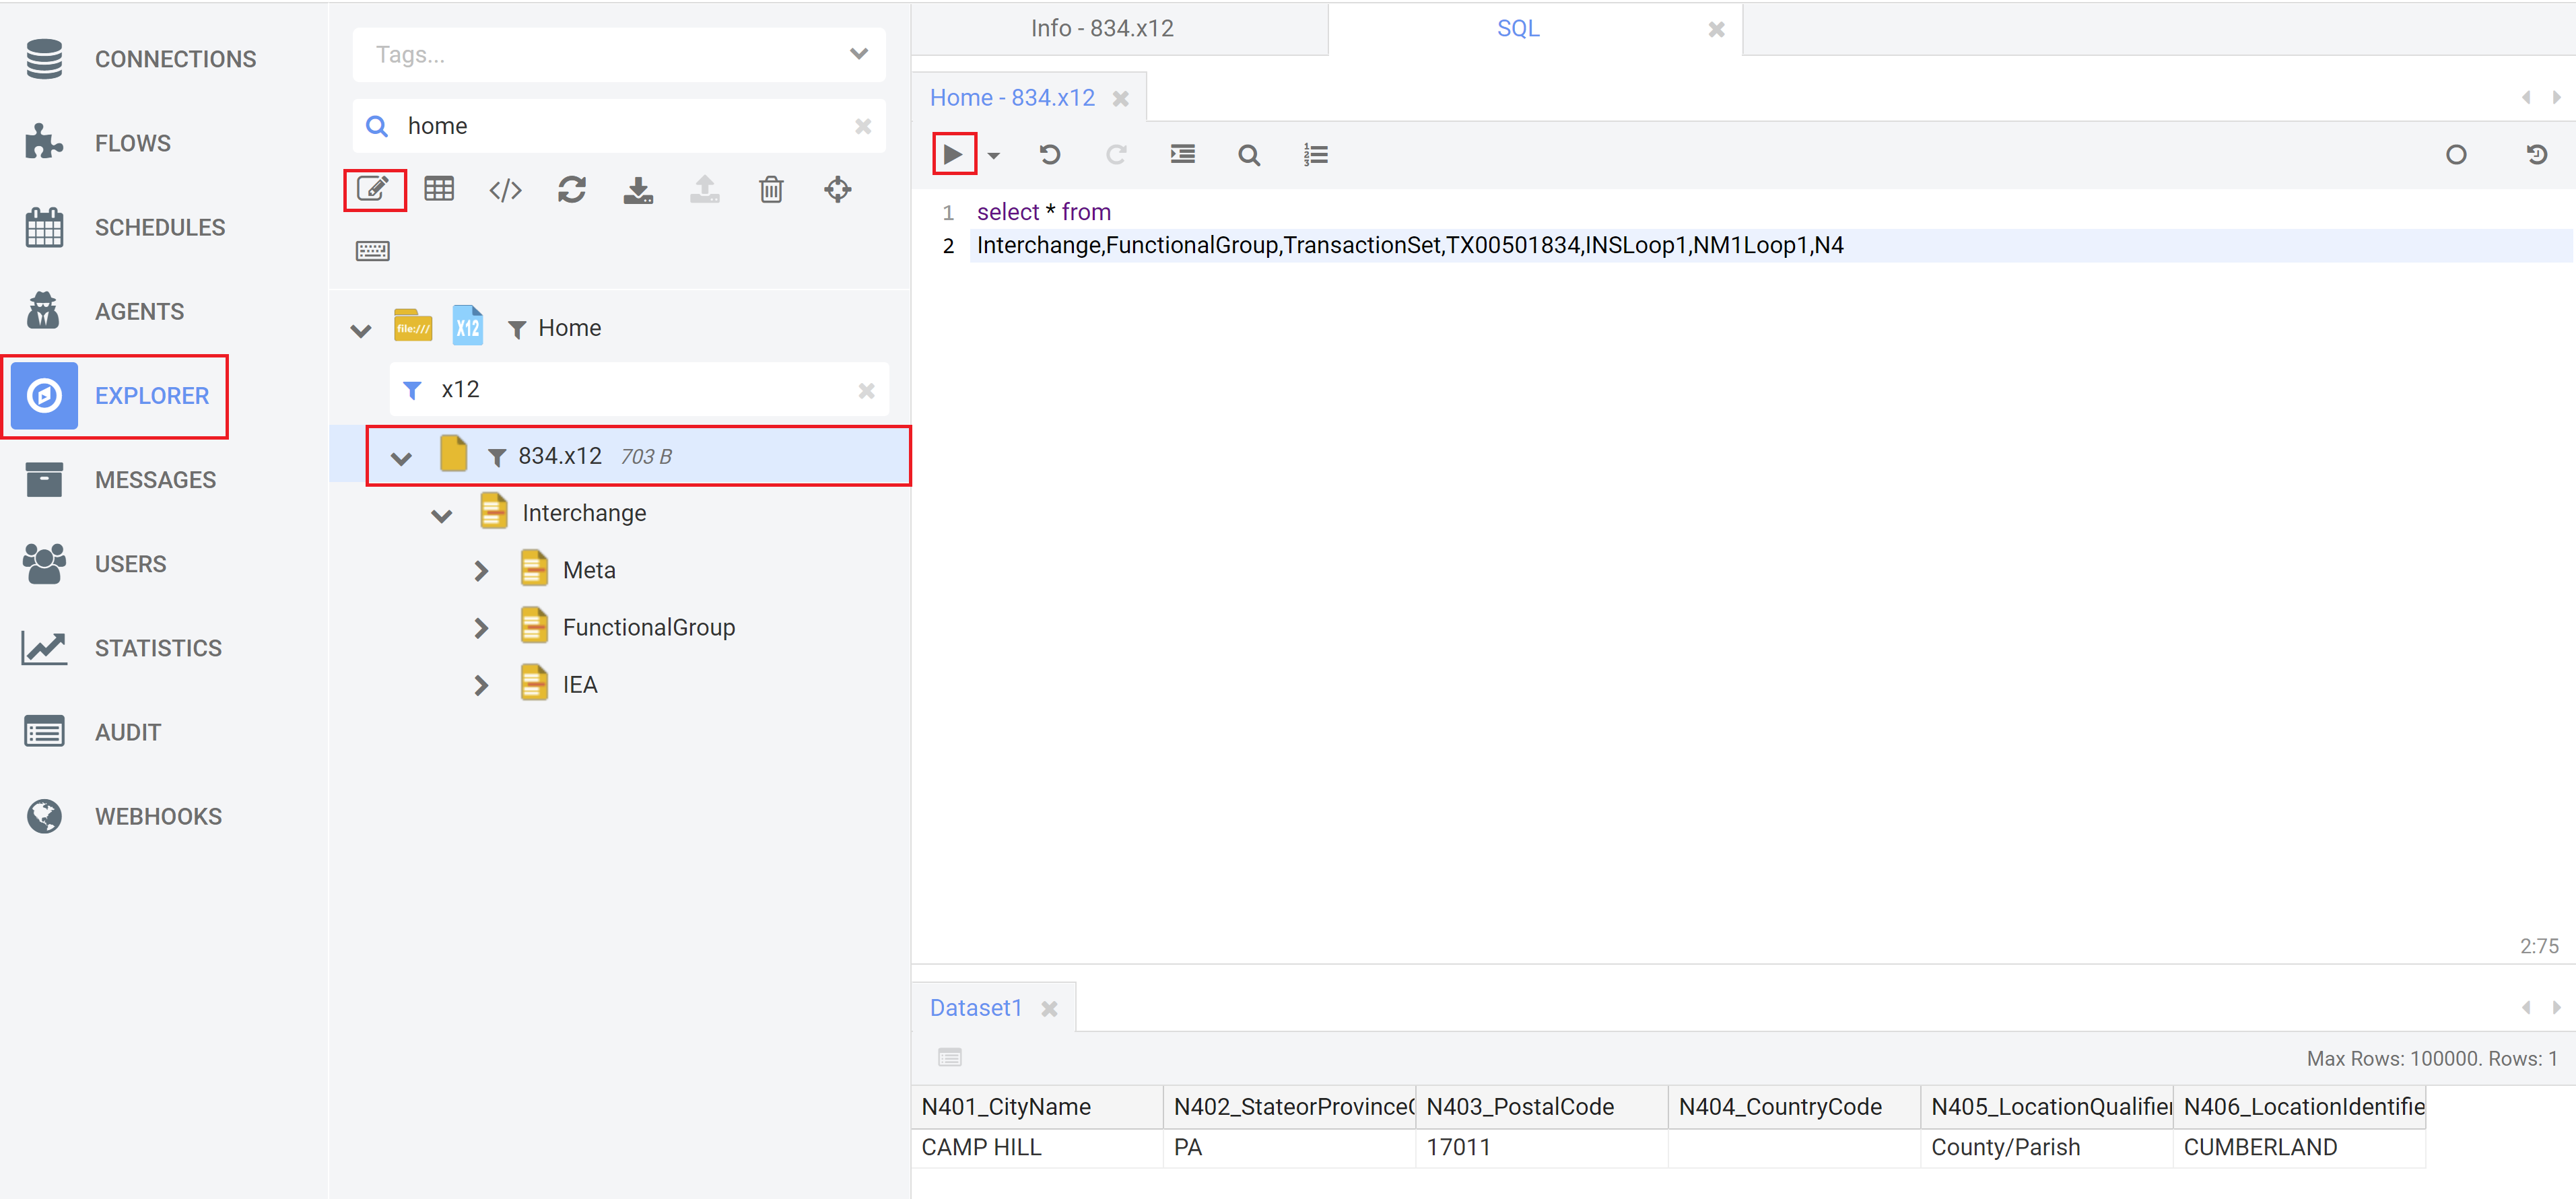The height and width of the screenshot is (1199, 2576).
Task: Open the table view icon in explorer toolbar
Action: (x=439, y=189)
